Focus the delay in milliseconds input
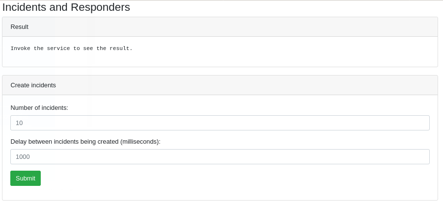443x205 pixels. (220, 156)
